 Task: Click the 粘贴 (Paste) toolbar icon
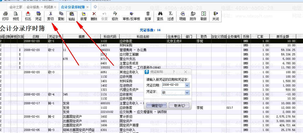[72, 16]
